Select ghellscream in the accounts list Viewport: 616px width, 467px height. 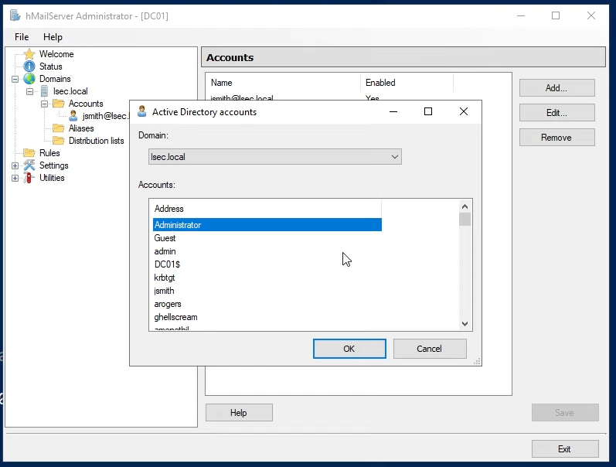point(267,317)
